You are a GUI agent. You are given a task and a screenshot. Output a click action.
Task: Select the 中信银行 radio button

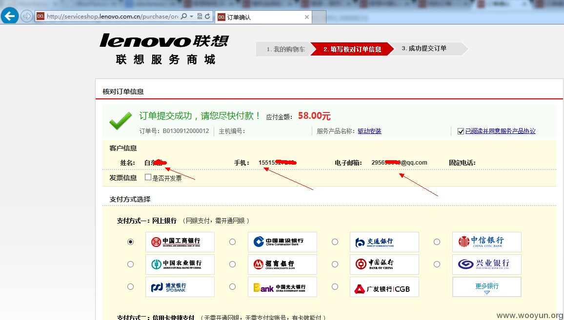(x=437, y=242)
